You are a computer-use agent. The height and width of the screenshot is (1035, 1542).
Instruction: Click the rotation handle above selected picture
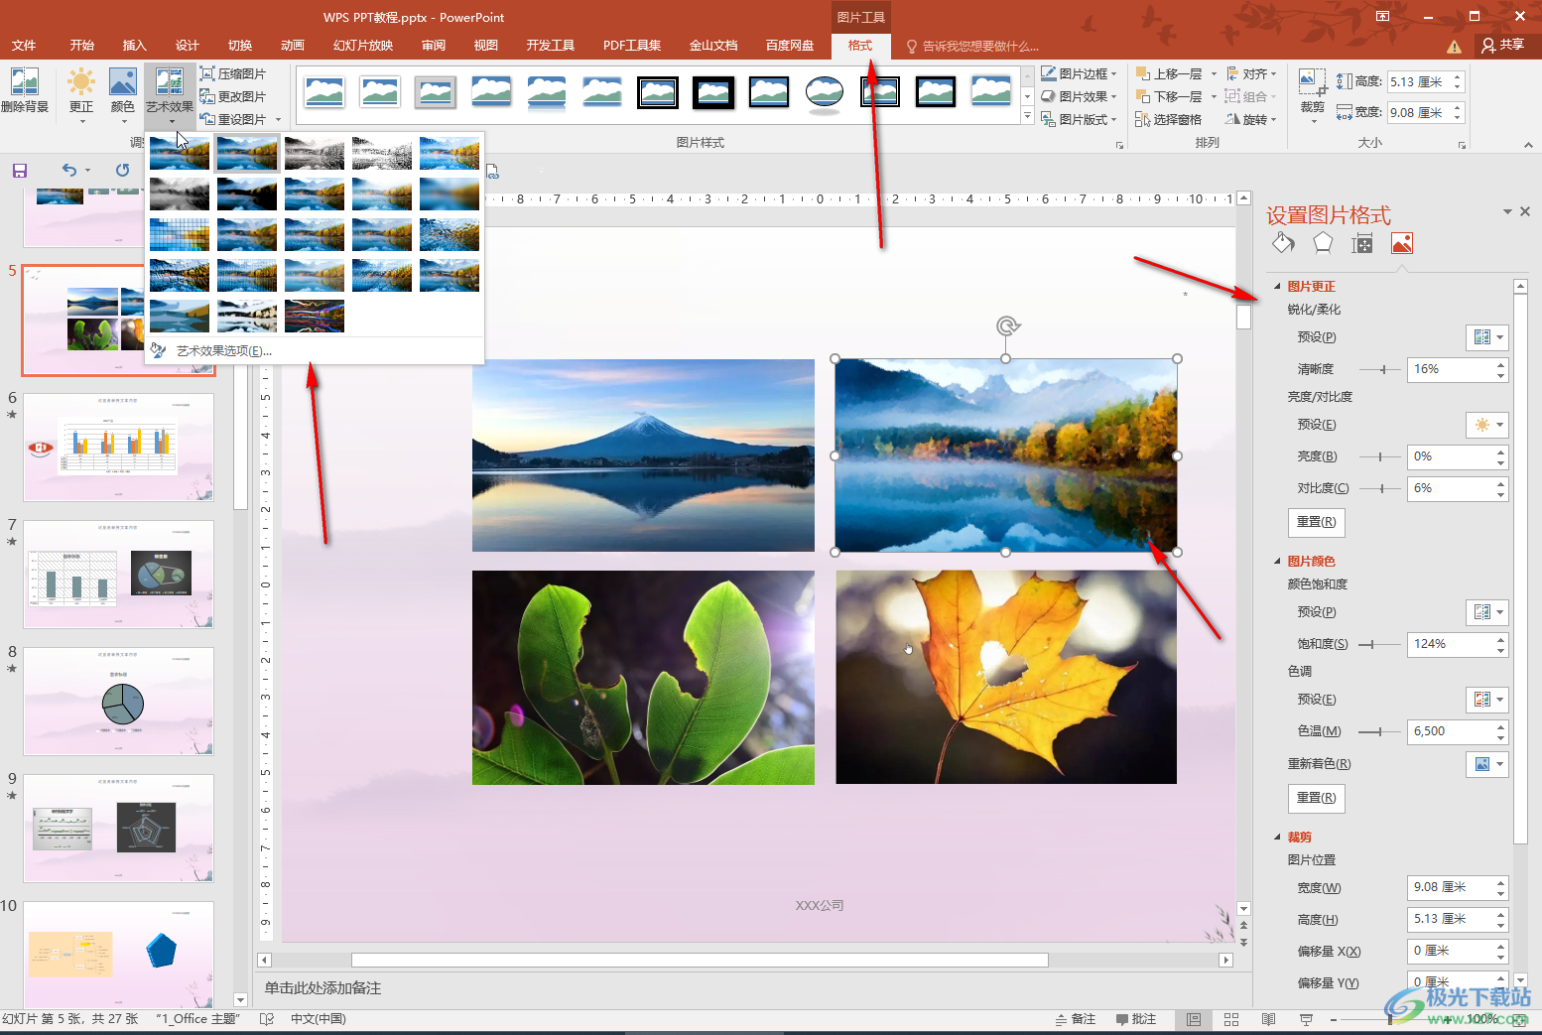pos(1007,325)
